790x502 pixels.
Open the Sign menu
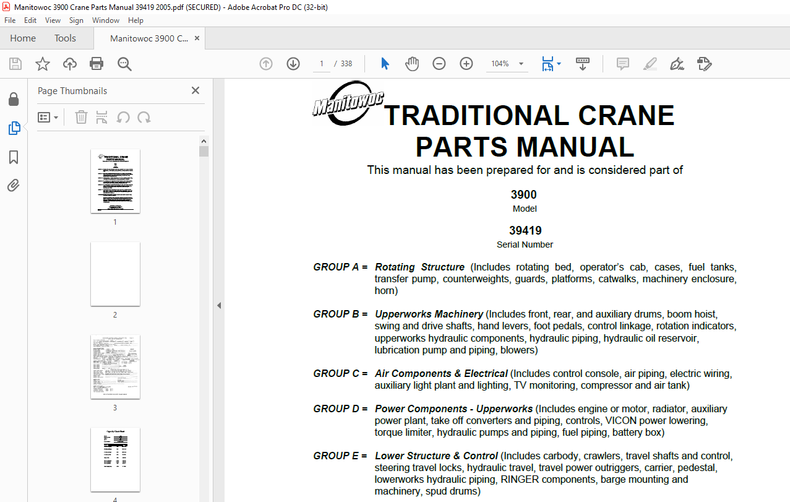pos(76,20)
